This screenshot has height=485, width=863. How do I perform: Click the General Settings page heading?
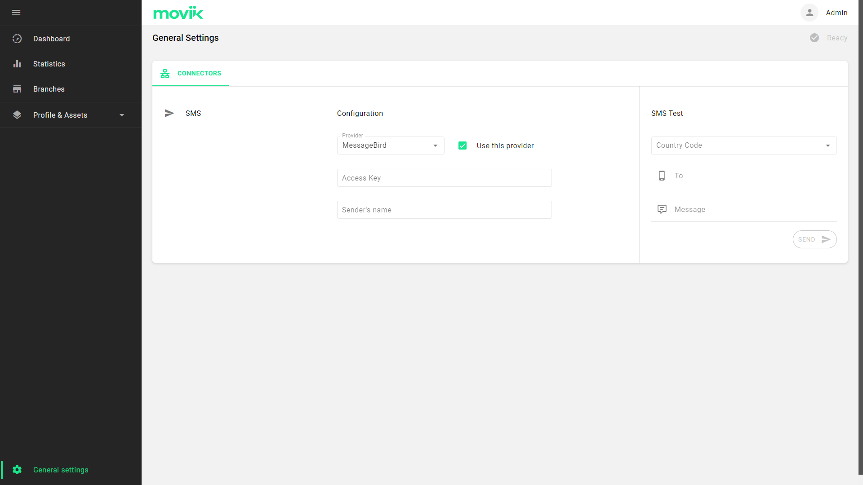[x=186, y=38]
